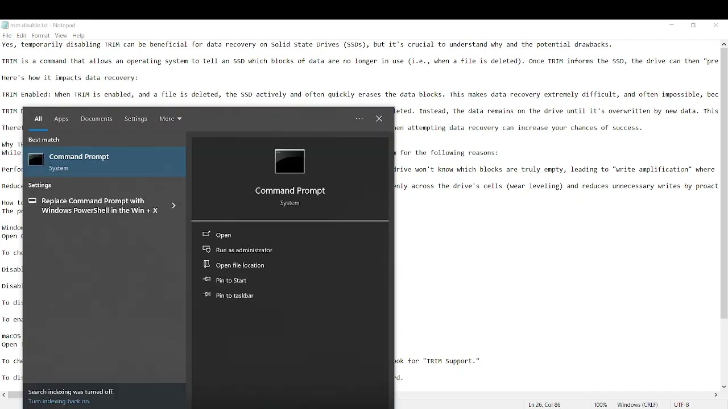Viewport: 728px width, 409px height.
Task: Click the UTF-8 encoding status entry
Action: [x=681, y=404]
